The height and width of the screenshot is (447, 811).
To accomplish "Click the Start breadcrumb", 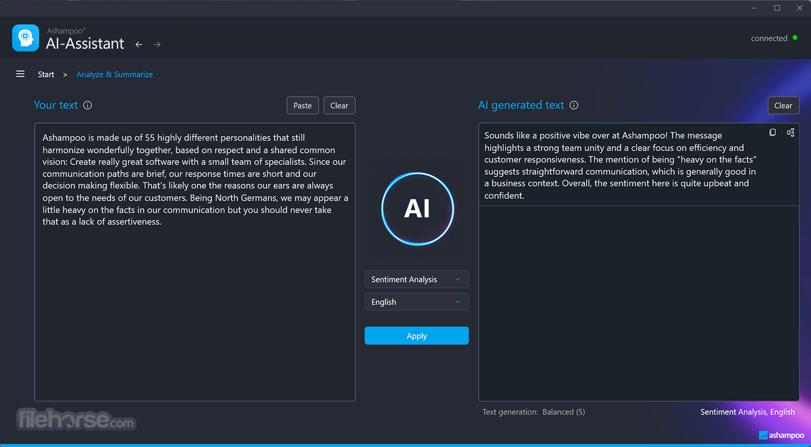I will pyautogui.click(x=46, y=74).
